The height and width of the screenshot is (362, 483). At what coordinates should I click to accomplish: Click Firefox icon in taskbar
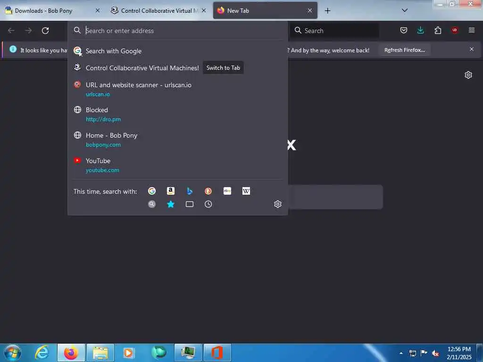coord(71,353)
